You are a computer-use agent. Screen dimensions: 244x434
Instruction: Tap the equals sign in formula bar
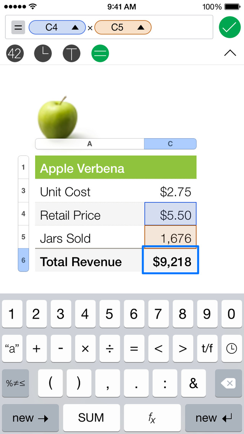18,28
